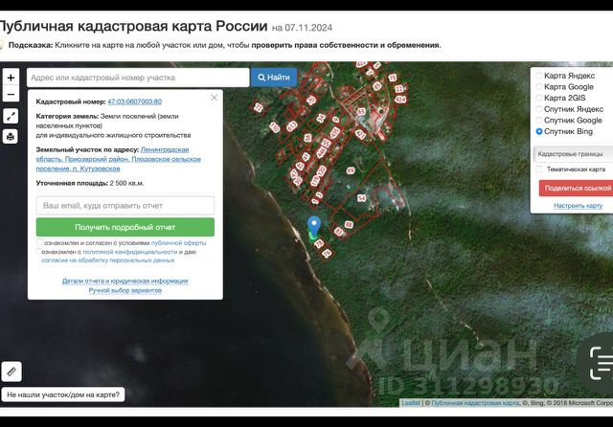
Task: Open согласие на обработку персональных данных link
Action: click(x=108, y=260)
